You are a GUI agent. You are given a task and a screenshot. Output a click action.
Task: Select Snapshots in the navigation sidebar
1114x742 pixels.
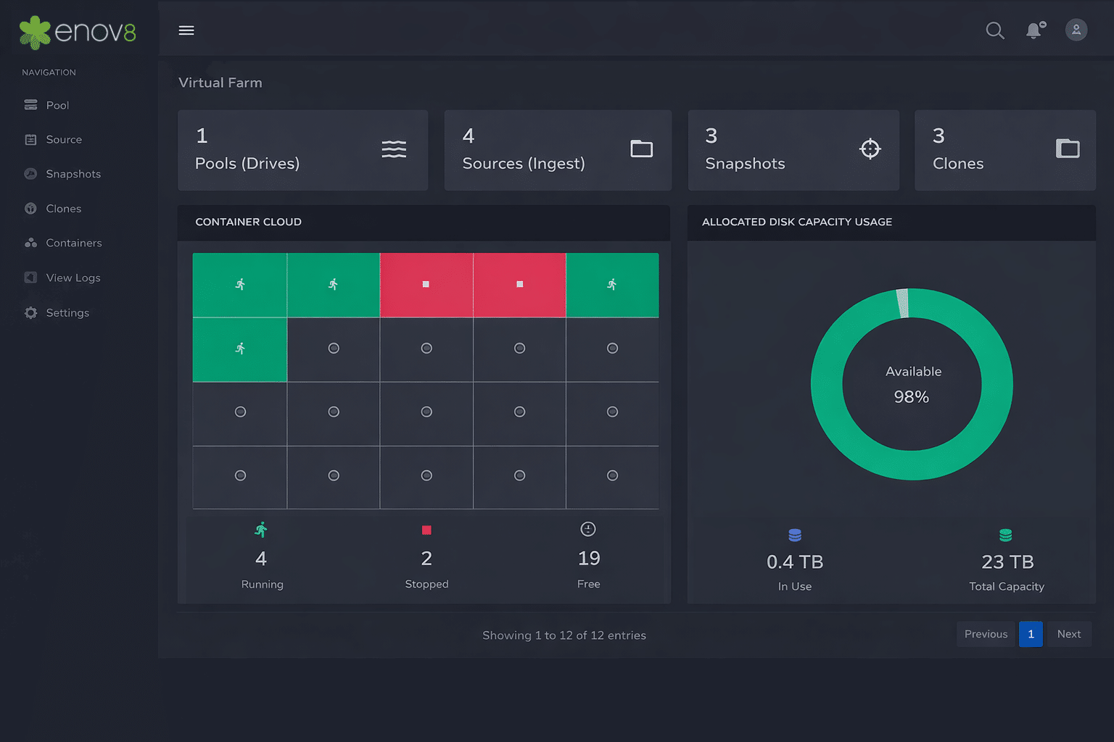73,174
